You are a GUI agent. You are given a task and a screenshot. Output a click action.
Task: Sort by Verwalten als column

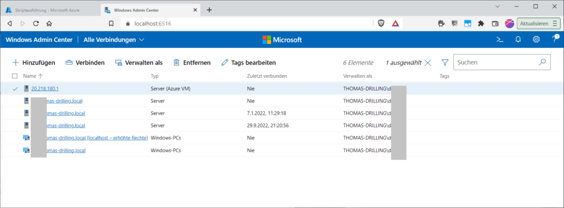click(357, 76)
